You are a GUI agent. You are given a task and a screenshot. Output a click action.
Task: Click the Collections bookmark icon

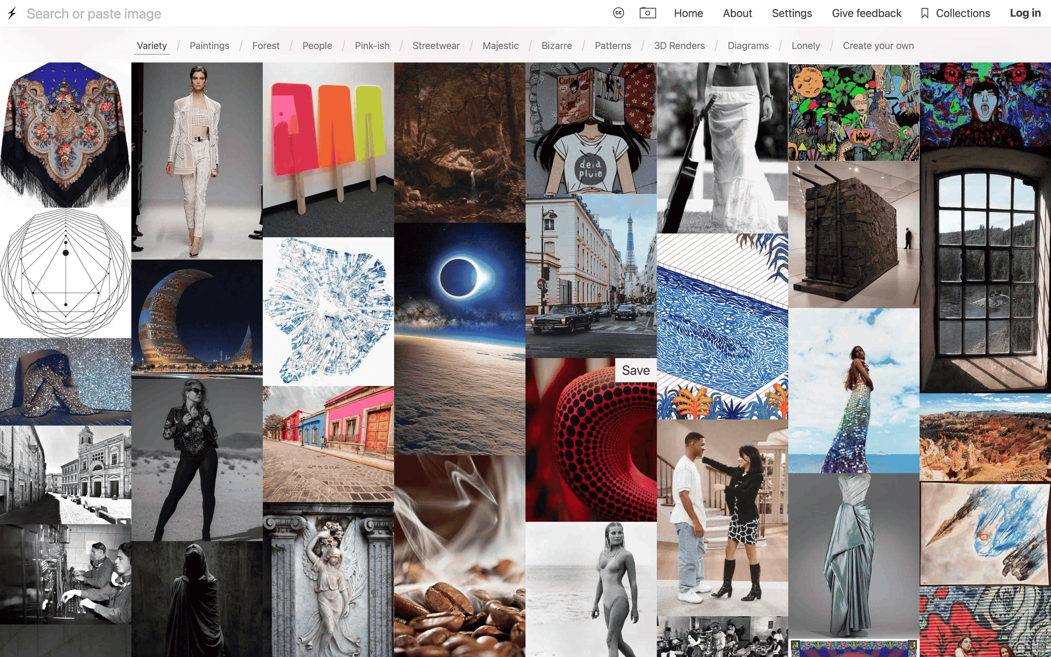(925, 13)
